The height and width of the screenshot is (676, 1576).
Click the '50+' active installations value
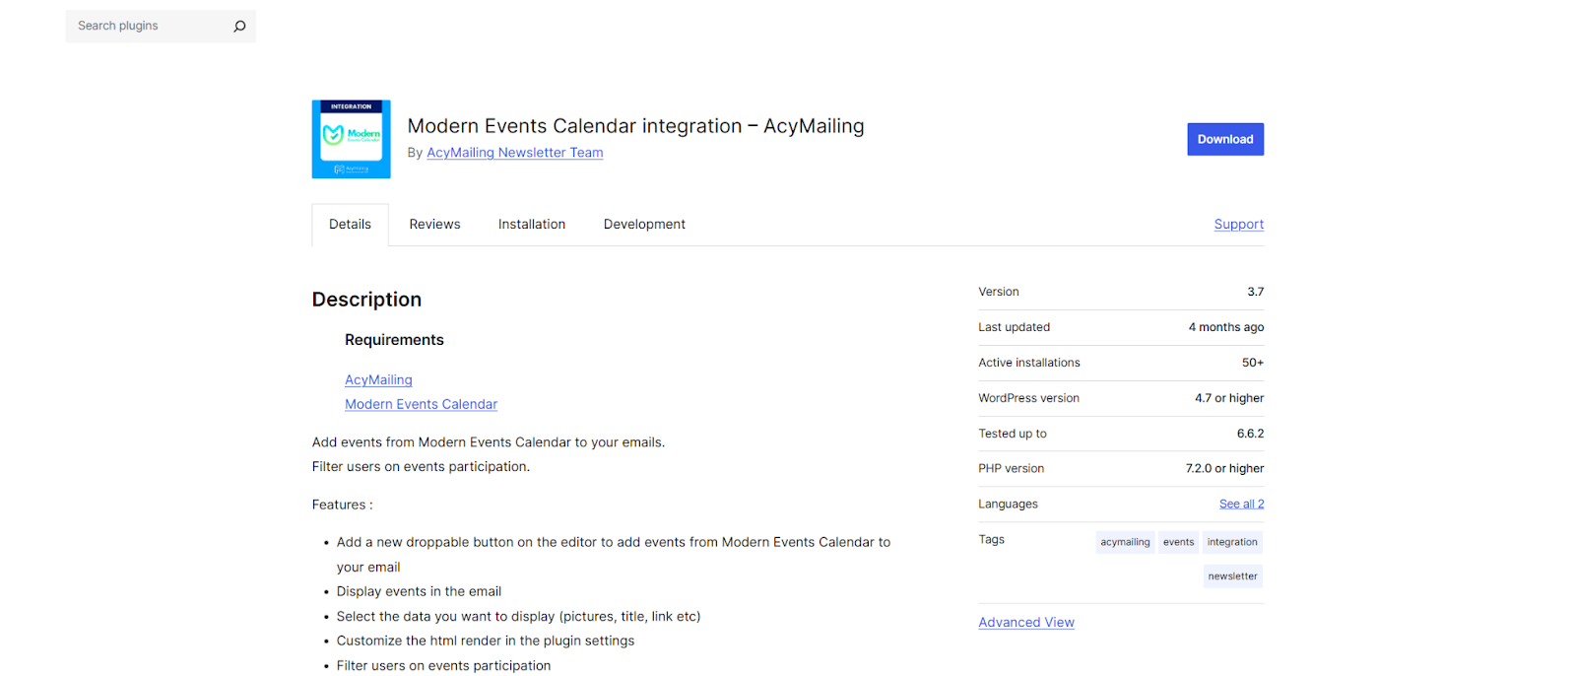point(1252,363)
